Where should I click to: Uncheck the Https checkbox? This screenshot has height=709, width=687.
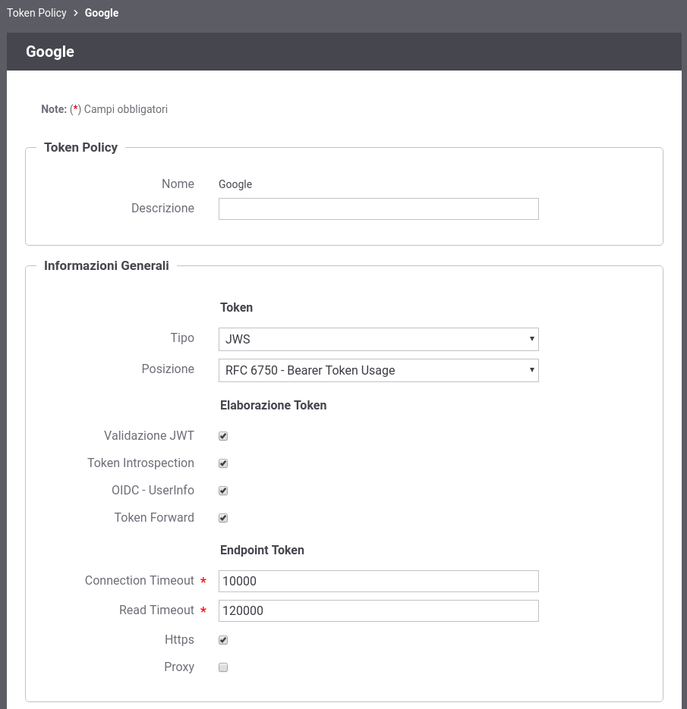point(223,640)
